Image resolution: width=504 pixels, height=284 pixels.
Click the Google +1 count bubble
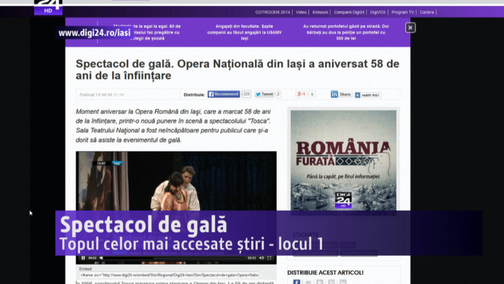312,94
